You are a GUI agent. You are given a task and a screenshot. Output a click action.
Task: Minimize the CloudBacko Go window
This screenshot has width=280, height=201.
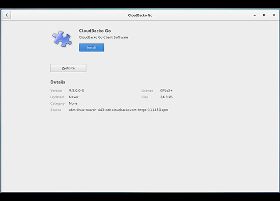[x=255, y=15]
